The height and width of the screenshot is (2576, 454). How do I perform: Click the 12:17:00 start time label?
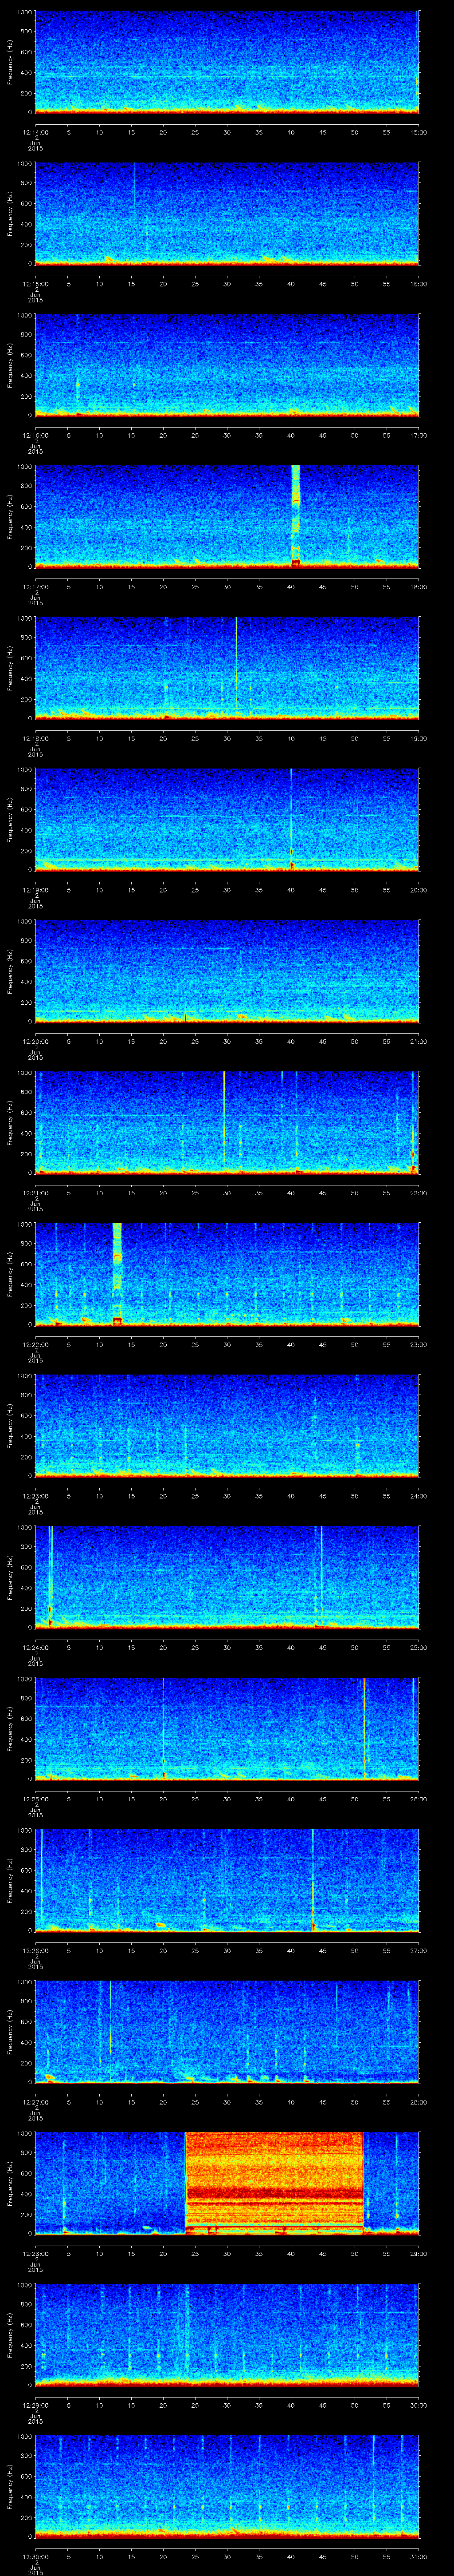(x=35, y=587)
